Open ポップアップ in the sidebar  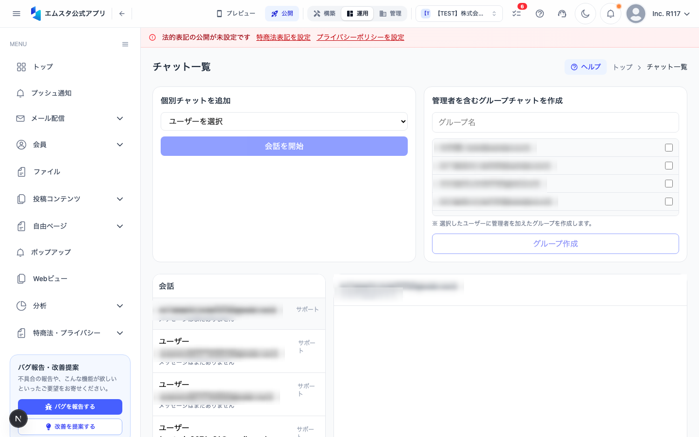(x=70, y=252)
